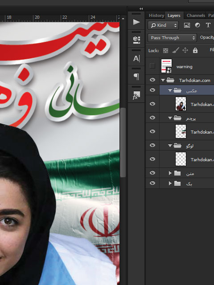The height and width of the screenshot is (285, 214).
Task: Open the Character panel icon
Action: 136,58
